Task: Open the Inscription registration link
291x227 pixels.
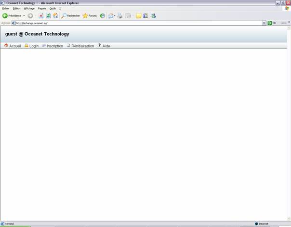Action: pyautogui.click(x=55, y=46)
